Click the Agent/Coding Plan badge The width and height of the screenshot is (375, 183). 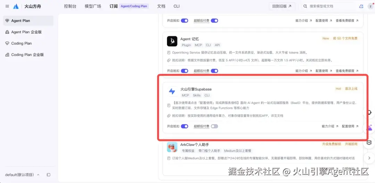134,6
